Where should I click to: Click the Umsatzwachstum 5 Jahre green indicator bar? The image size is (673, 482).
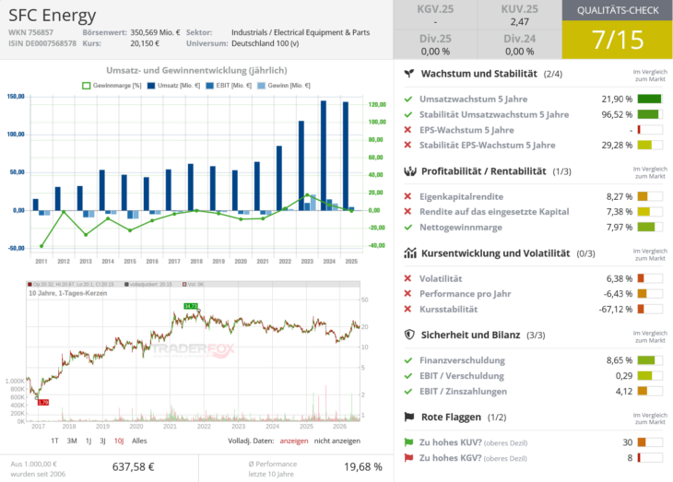click(x=649, y=100)
